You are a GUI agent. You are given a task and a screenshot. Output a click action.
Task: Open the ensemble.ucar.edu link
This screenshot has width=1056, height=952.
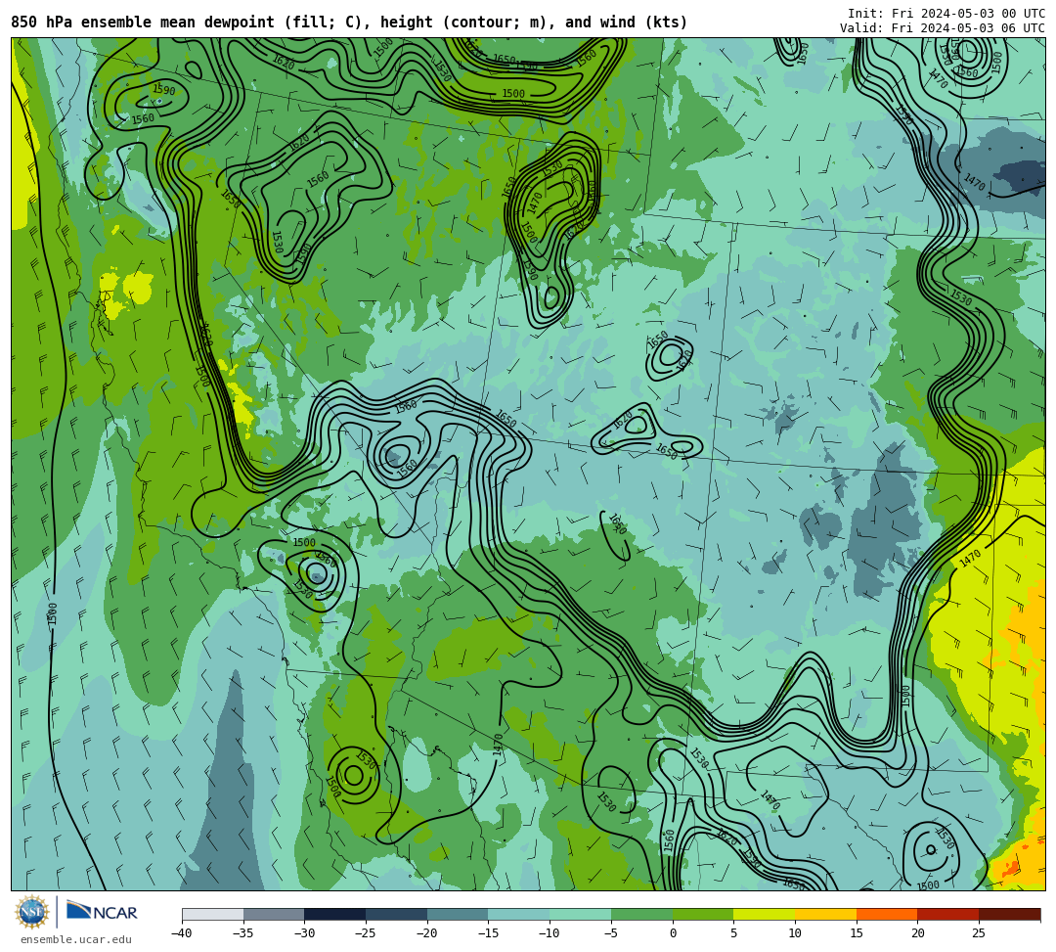point(76,939)
